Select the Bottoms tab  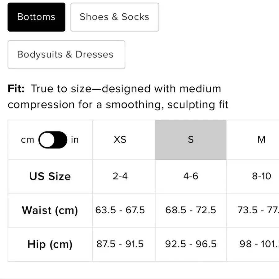tap(36, 17)
